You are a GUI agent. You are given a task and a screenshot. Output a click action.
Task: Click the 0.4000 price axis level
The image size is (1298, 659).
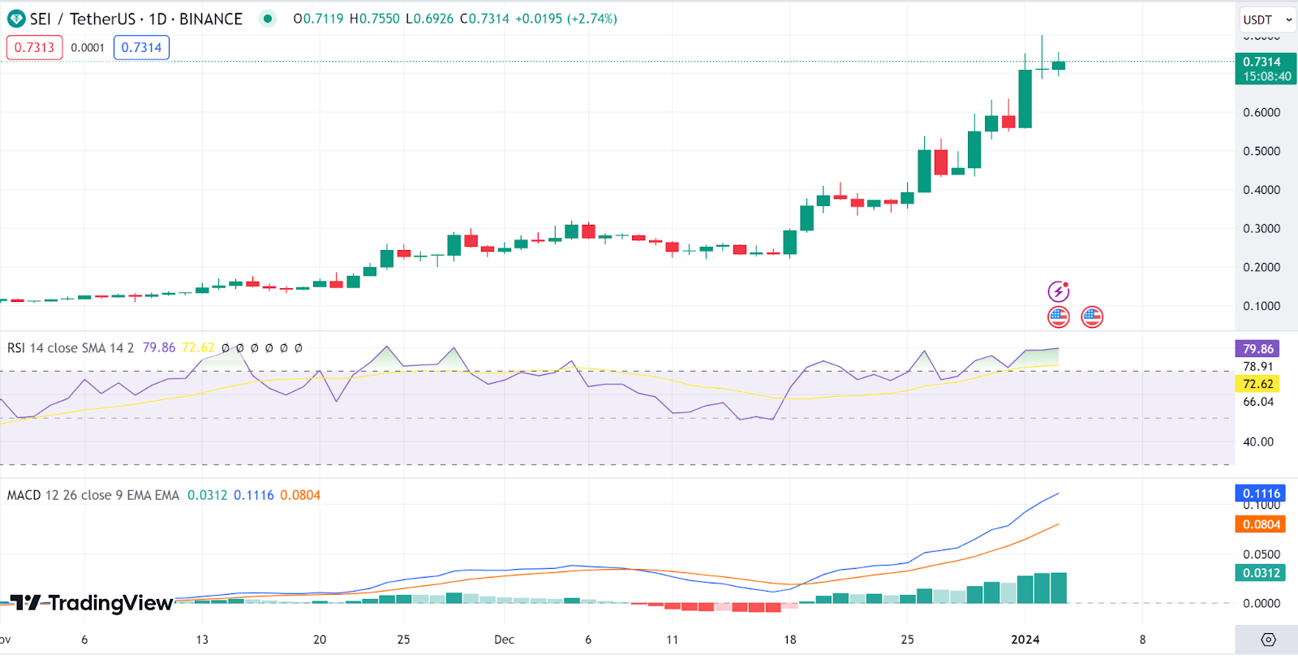1261,190
